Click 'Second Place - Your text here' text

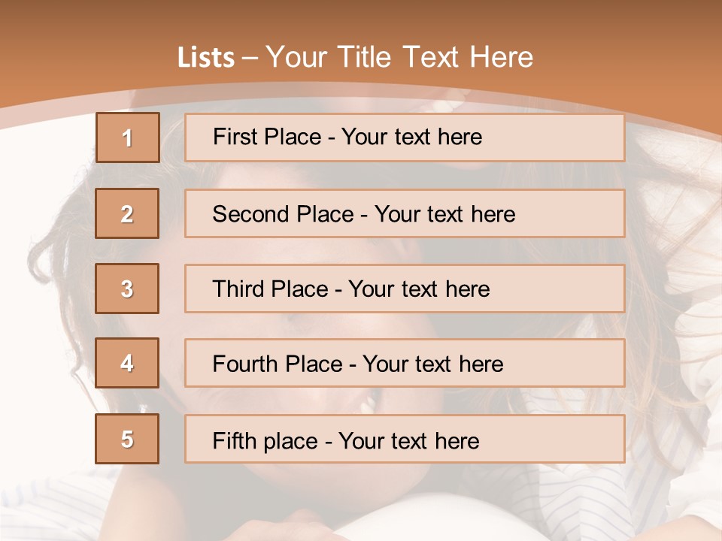click(364, 214)
